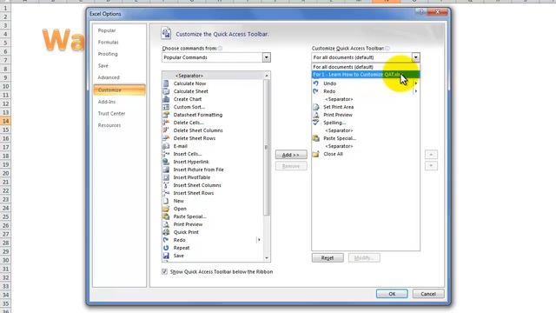The width and height of the screenshot is (556, 313).
Task: Click the Move Down arrow button
Action: (x=431, y=166)
